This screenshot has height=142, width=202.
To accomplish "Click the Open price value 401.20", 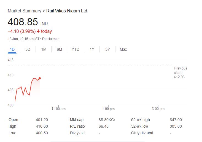I will pos(42,120).
